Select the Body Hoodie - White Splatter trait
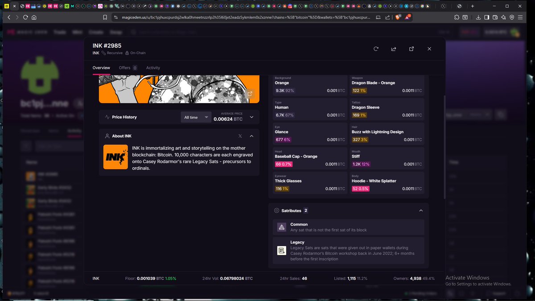535x301 pixels. [387, 183]
